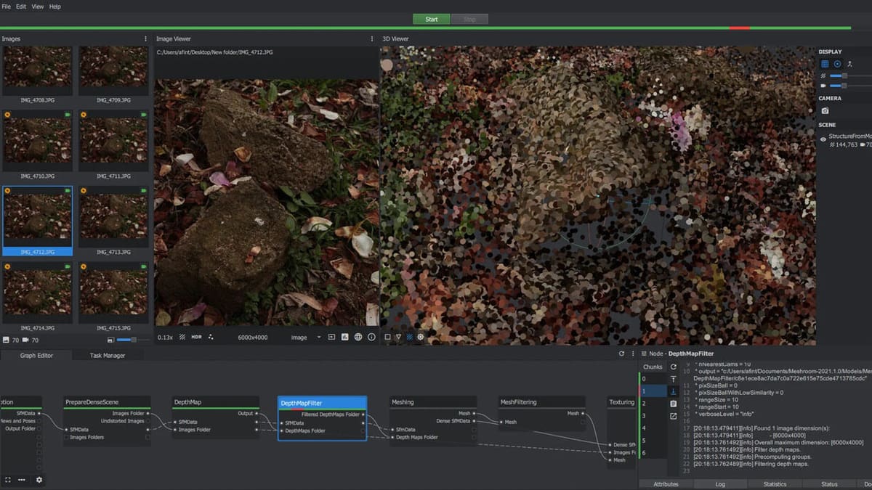The image size is (872, 490).
Task: Click the Graph Editor refresh icon
Action: click(x=621, y=354)
